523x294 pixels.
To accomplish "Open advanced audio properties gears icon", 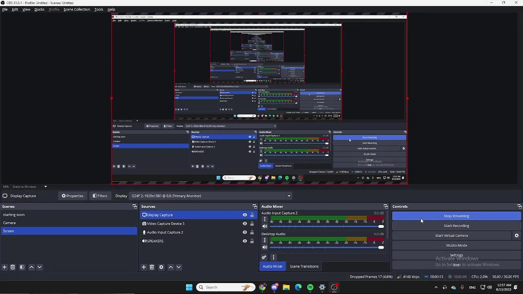I will 264,257.
